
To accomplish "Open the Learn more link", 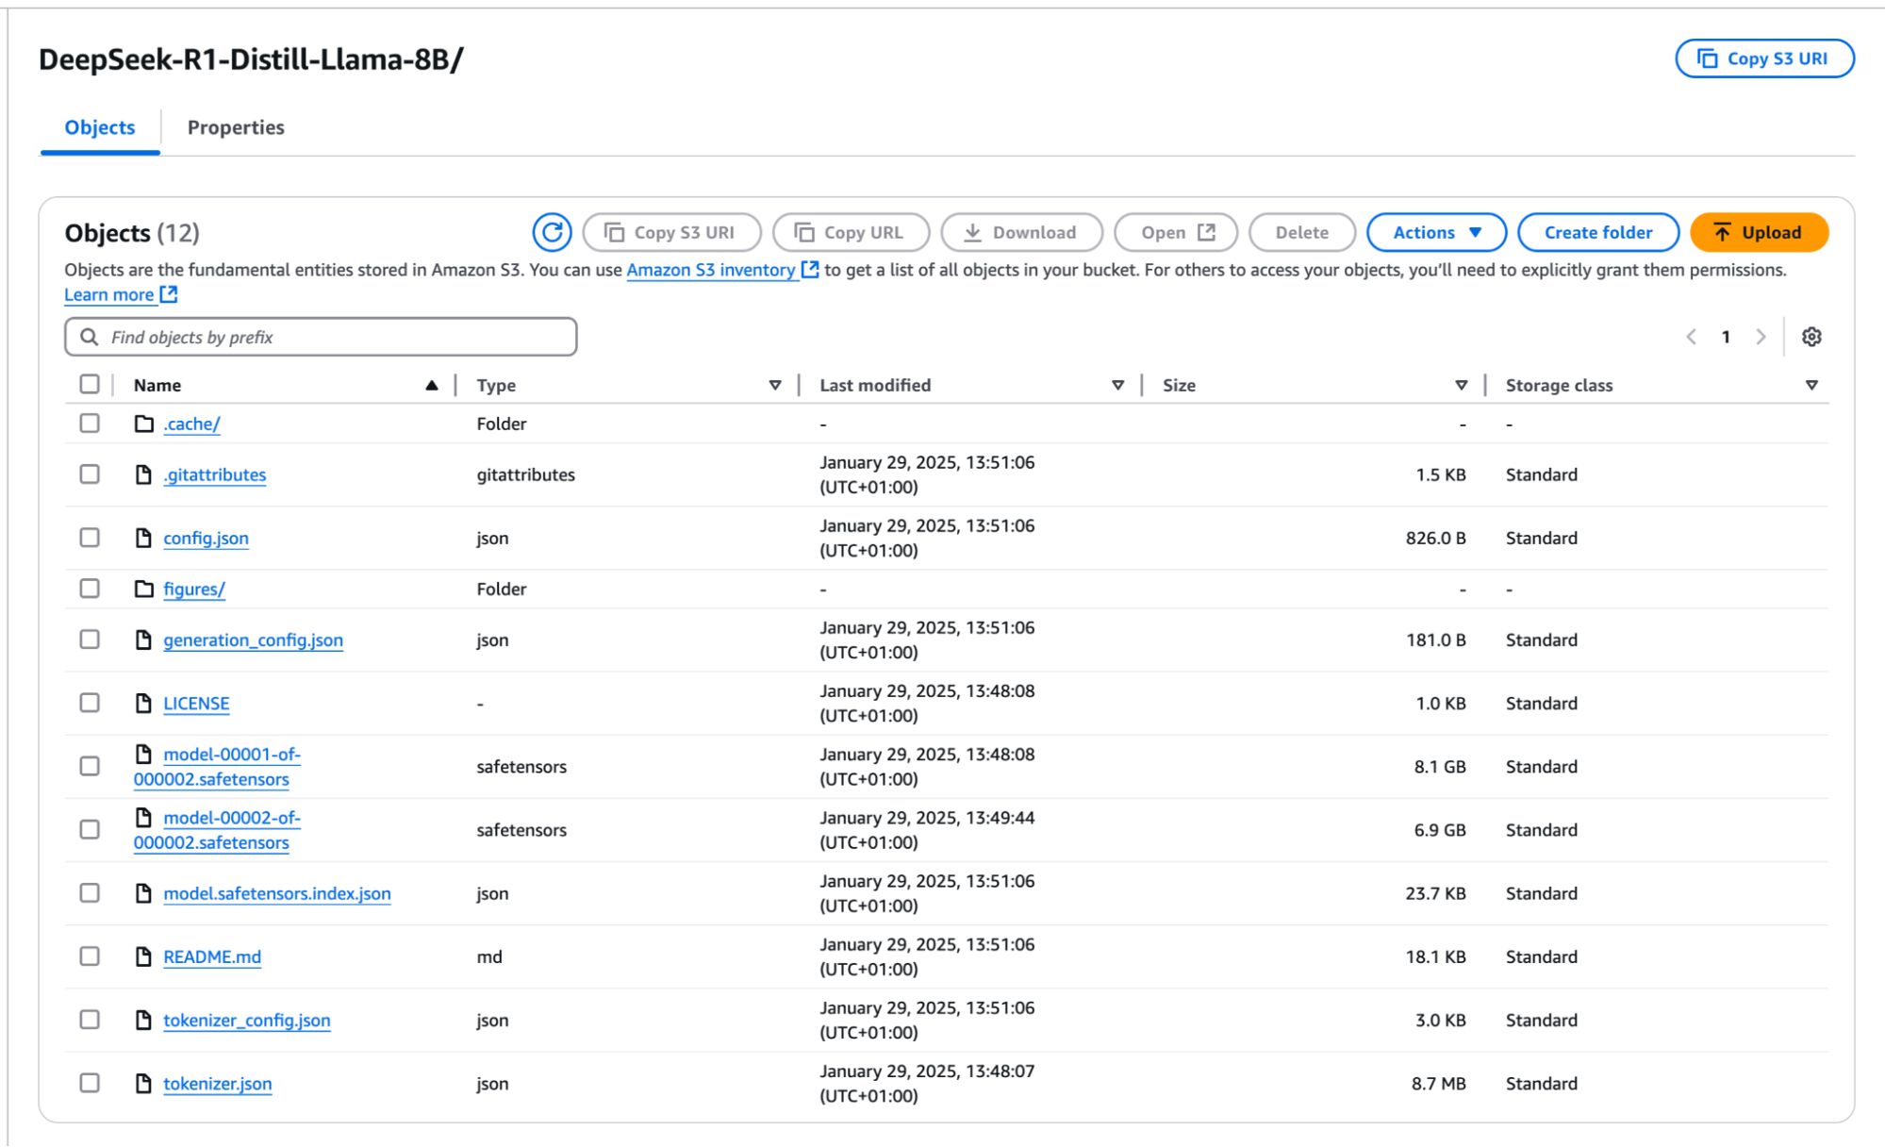I will pyautogui.click(x=109, y=294).
